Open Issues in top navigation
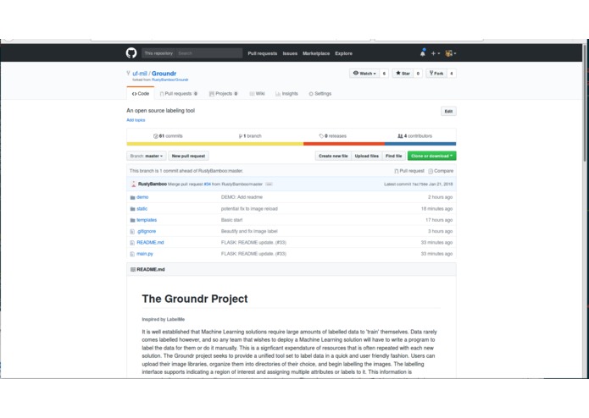589x418 pixels. coord(290,53)
